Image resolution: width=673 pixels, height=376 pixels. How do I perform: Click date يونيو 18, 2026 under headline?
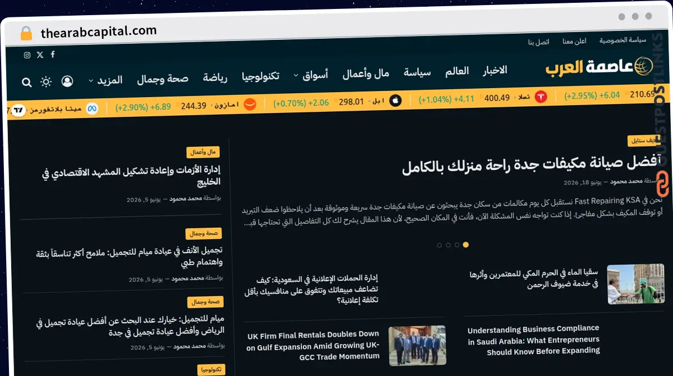click(582, 182)
